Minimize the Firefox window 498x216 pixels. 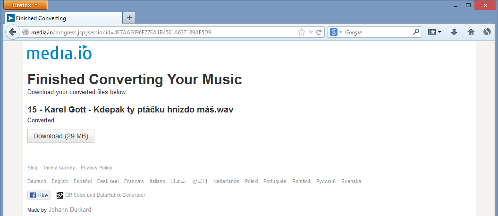point(456,5)
